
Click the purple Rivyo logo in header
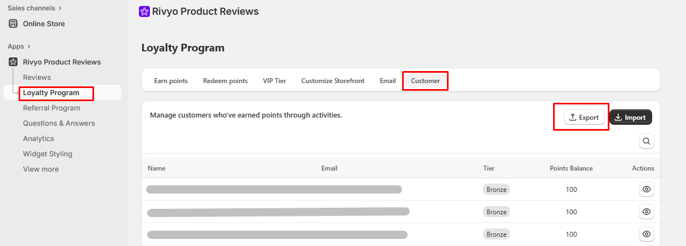click(x=144, y=11)
